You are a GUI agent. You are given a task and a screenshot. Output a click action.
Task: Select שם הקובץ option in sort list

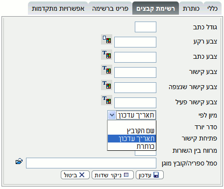tap(132, 131)
